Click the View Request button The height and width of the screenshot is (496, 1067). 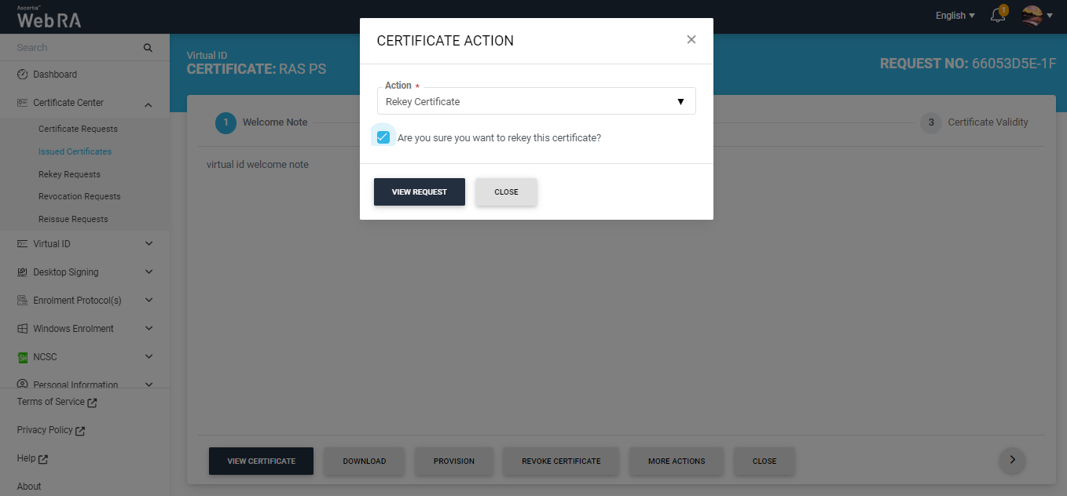pyautogui.click(x=419, y=192)
